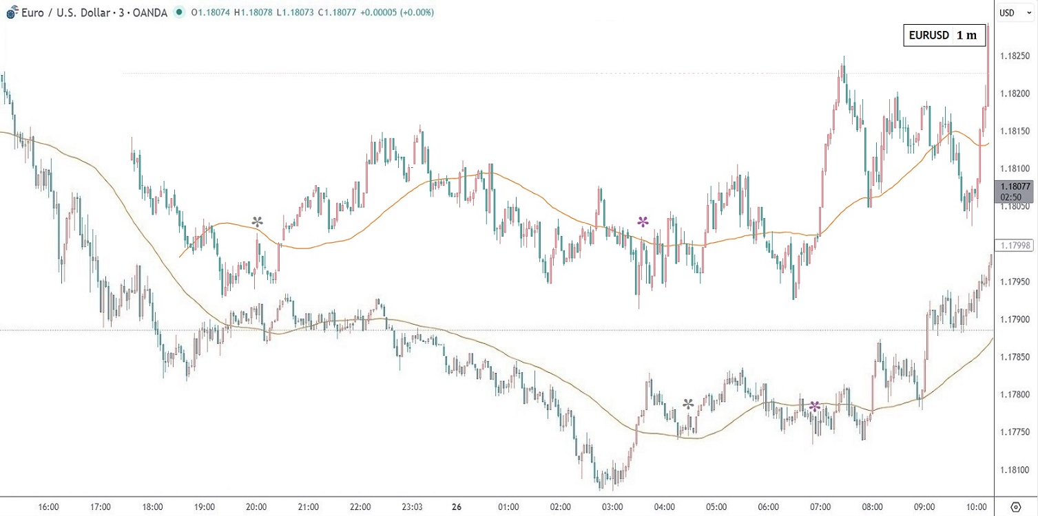
Task: Click the 07:00 time axis label
Action: click(x=820, y=507)
